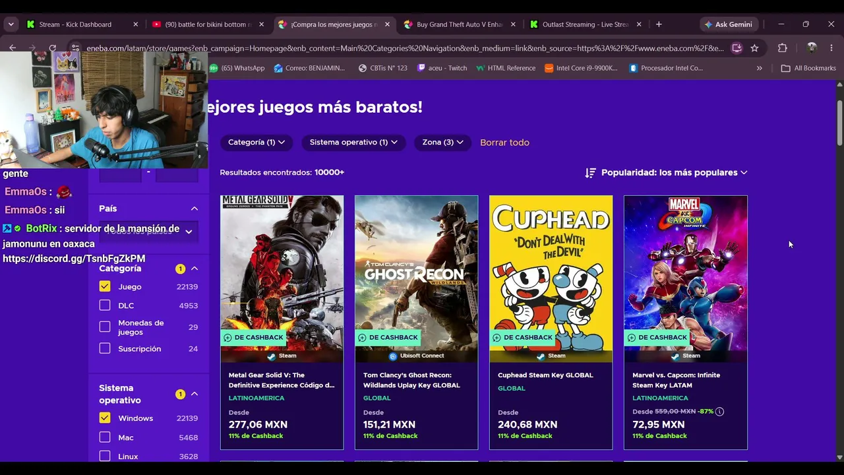Screen dimensions: 844x475
Task: Check the DLC category checkbox
Action: click(105, 305)
